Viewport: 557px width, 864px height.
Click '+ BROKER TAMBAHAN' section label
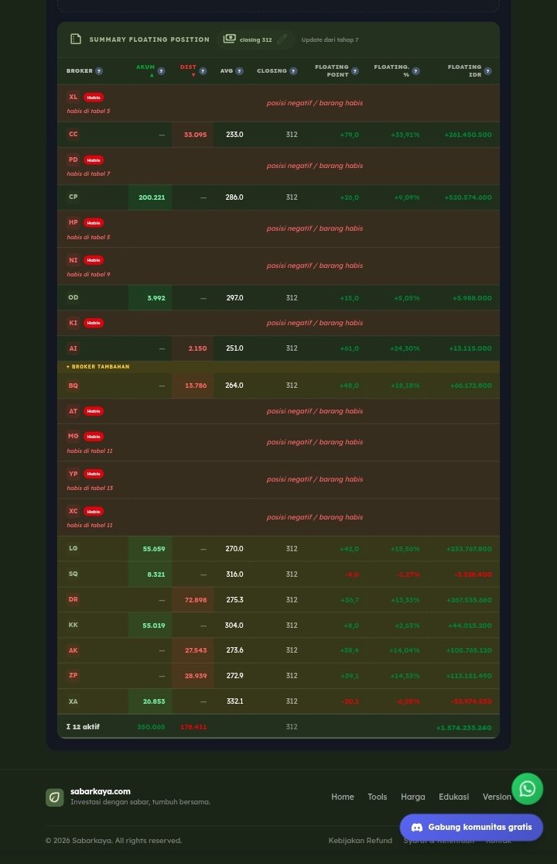[x=98, y=366]
